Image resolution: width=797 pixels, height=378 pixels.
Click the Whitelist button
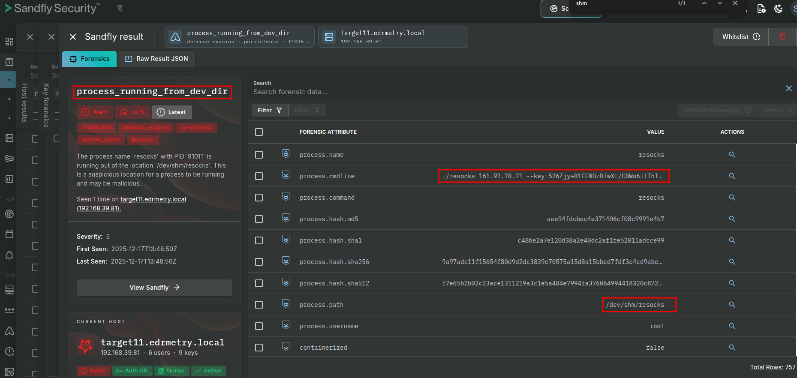tap(740, 37)
